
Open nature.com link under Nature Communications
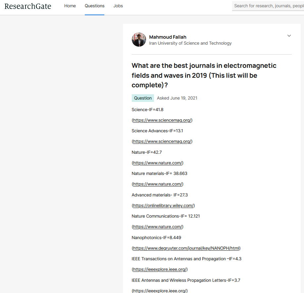[158, 227]
